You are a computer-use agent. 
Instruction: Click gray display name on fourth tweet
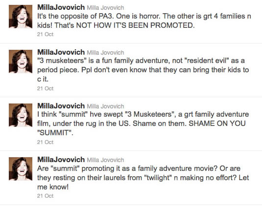point(105,160)
